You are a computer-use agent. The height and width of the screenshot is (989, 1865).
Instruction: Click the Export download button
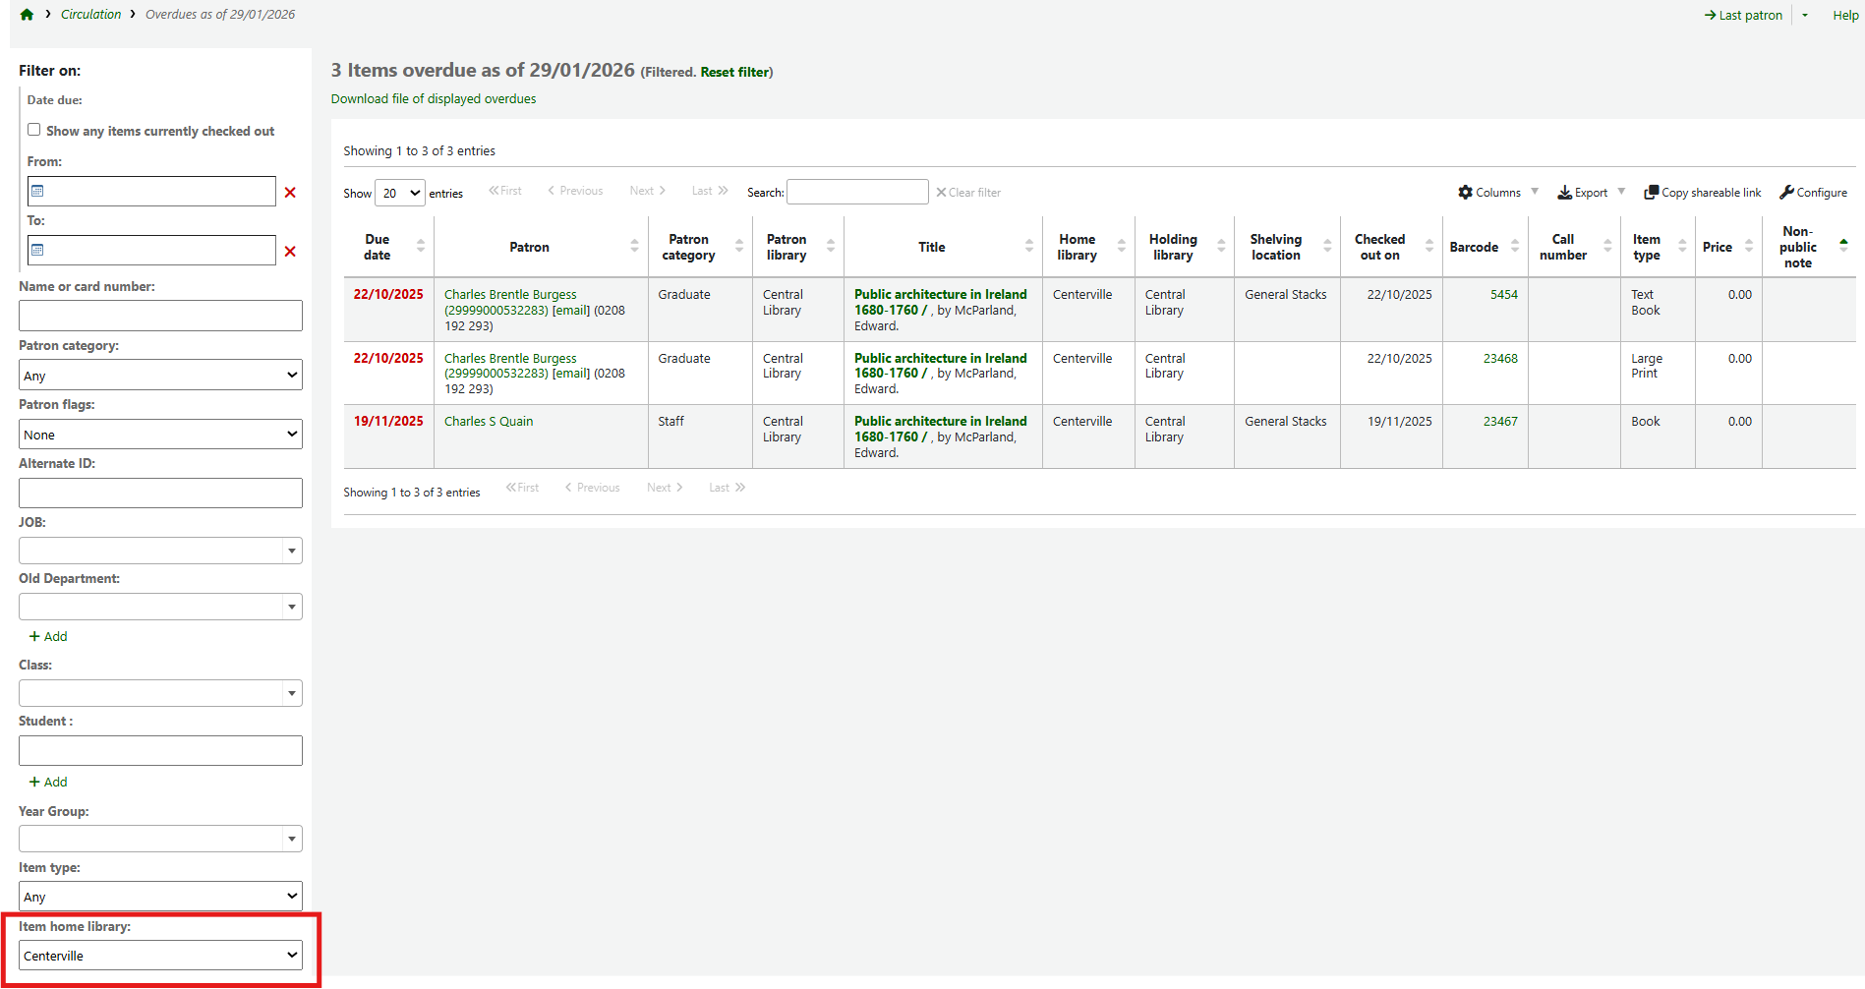coord(1582,193)
